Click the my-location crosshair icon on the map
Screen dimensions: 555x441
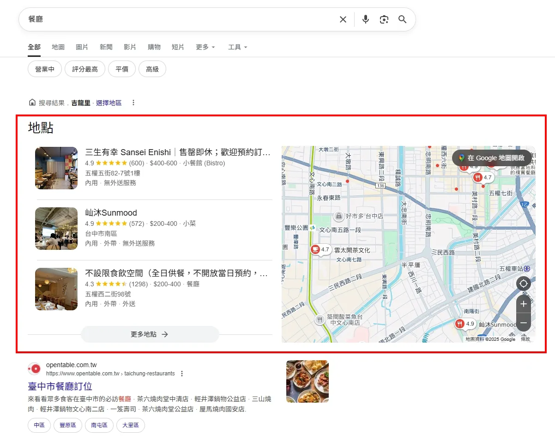523,284
